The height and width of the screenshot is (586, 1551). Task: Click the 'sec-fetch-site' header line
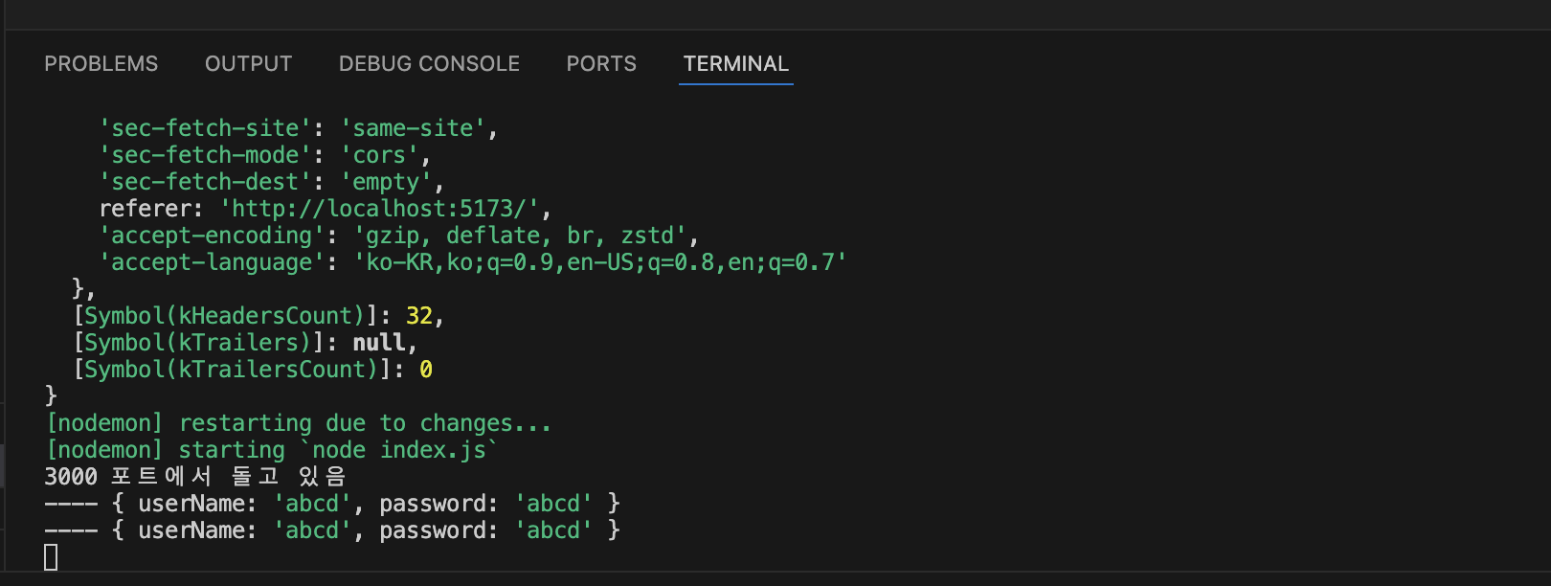tap(299, 128)
